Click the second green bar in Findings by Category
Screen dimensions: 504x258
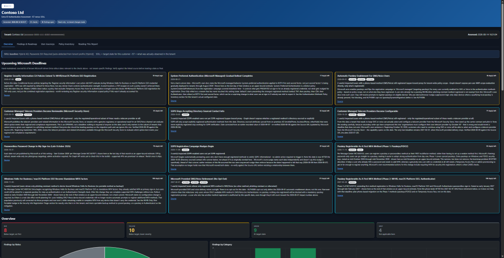(x=303, y=253)
